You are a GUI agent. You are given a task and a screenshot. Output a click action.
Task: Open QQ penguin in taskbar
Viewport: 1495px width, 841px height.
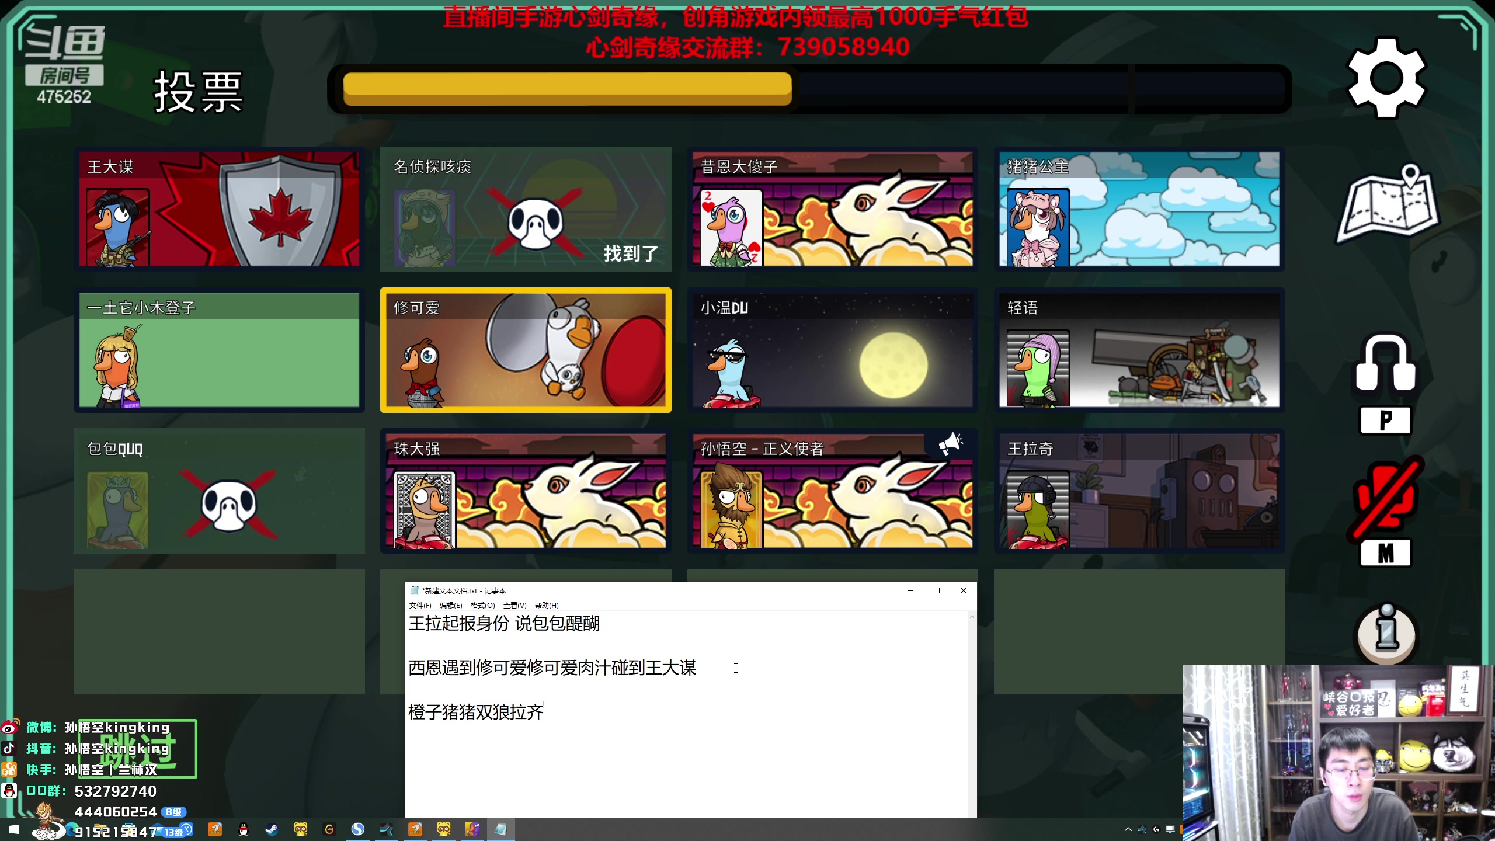(x=244, y=829)
